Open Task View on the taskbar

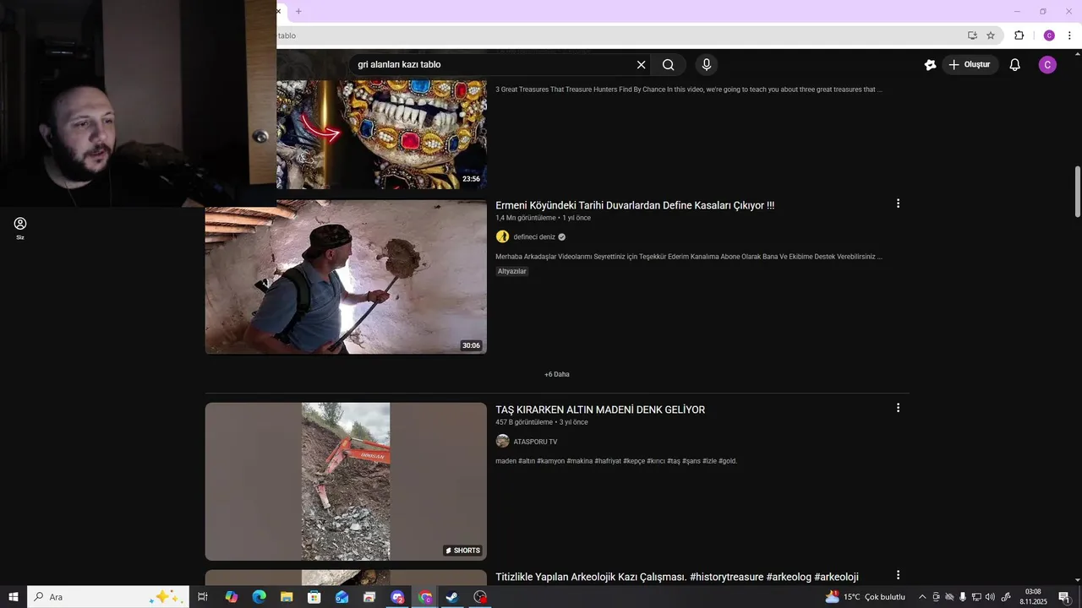click(203, 597)
